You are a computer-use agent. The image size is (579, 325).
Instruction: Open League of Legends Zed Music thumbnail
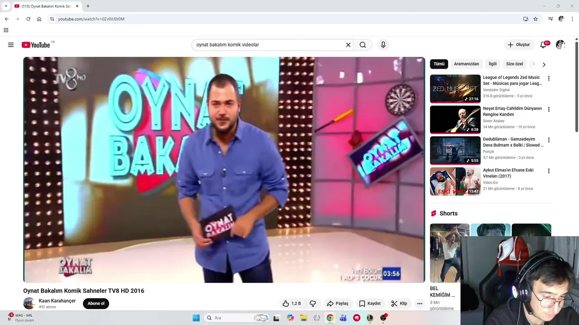pyautogui.click(x=455, y=88)
